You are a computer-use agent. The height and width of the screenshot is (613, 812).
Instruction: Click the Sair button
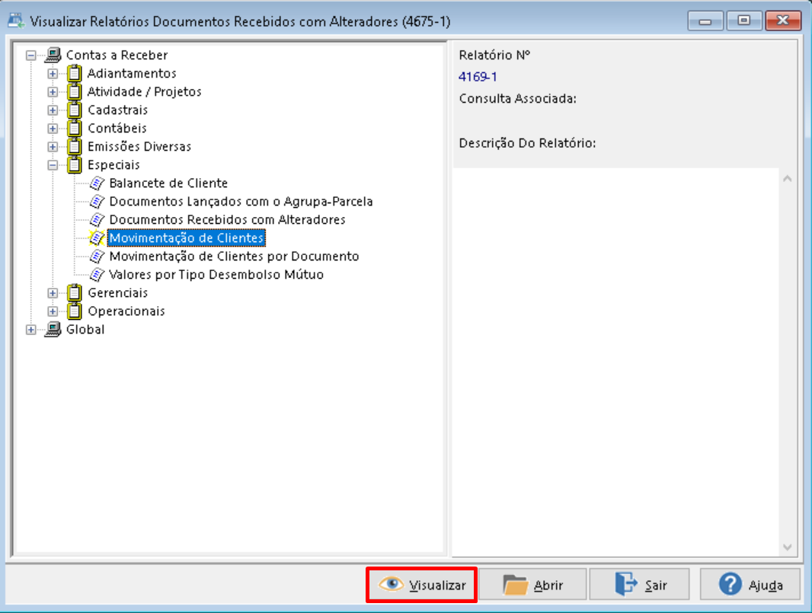[640, 585]
